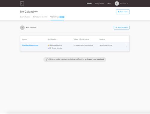150x114 pixels.
Task: Click the 15 Minute Meeting yellow dot
Action: 48,45
